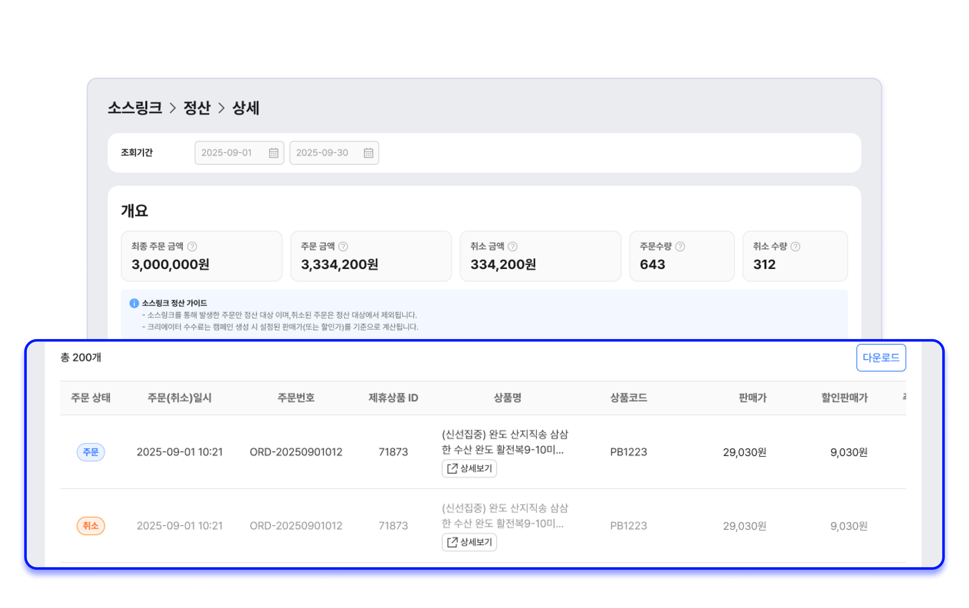
Task: Click the 주문 status badge
Action: coord(91,452)
